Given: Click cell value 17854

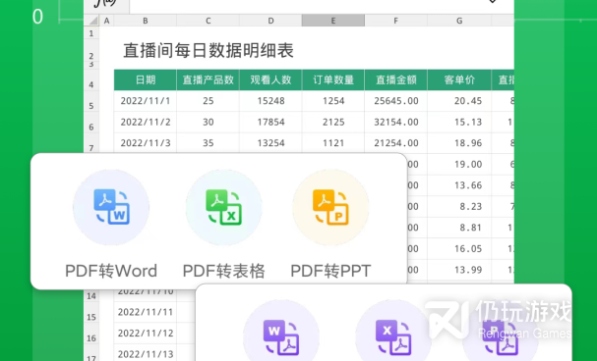Looking at the screenshot, I should coord(270,123).
